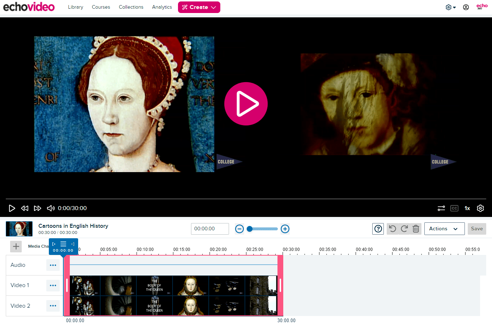Click the 00:05:00 timeline ruler mark

[x=109, y=249]
